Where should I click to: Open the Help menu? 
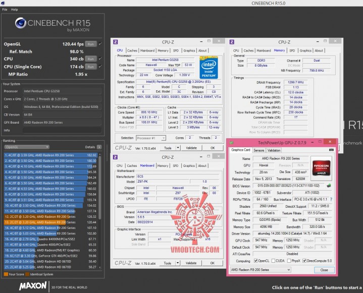pos(14,10)
